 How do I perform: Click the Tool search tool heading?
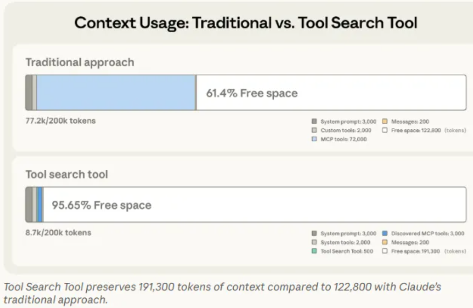click(67, 175)
